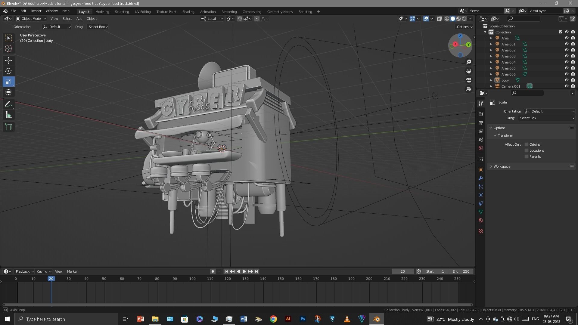Enable Affect Only Parents checkbox
Screen dimensions: 578x325
click(527, 156)
